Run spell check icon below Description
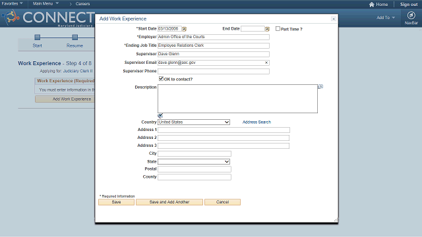Viewport: 422px width, 237px height. coord(160,116)
